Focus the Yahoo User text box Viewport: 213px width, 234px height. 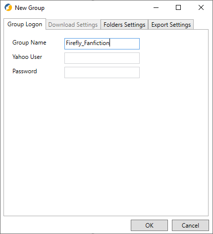(x=102, y=58)
